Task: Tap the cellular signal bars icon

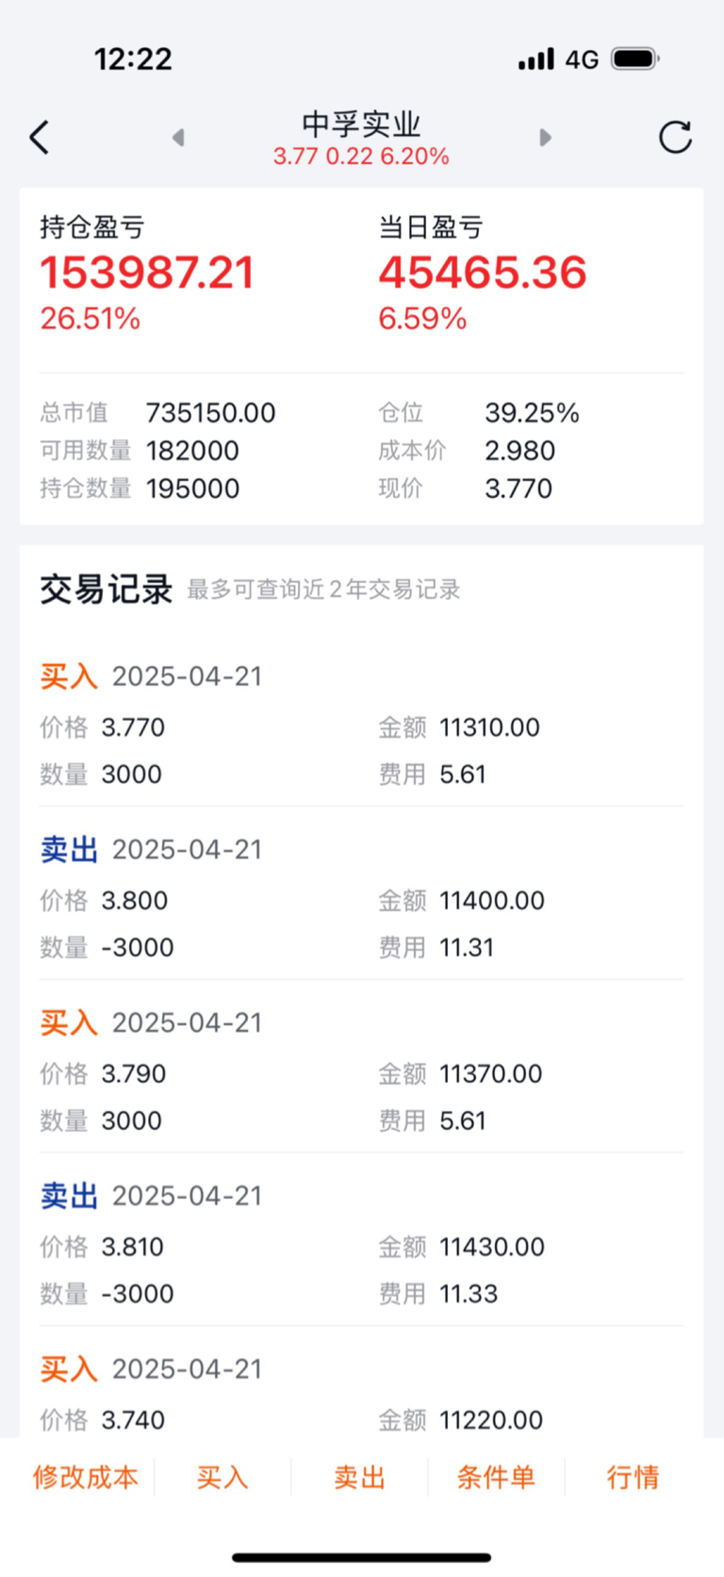Action: [536, 59]
